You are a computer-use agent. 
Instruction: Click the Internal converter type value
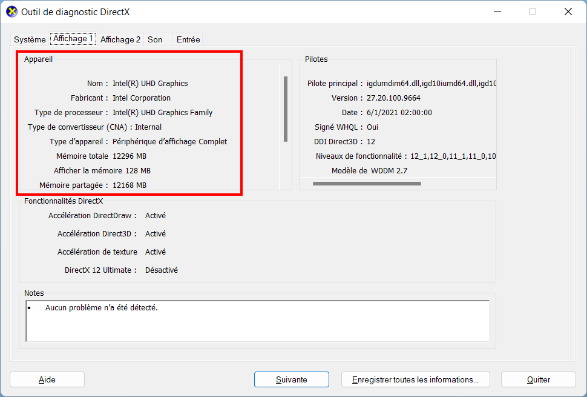[x=148, y=127]
